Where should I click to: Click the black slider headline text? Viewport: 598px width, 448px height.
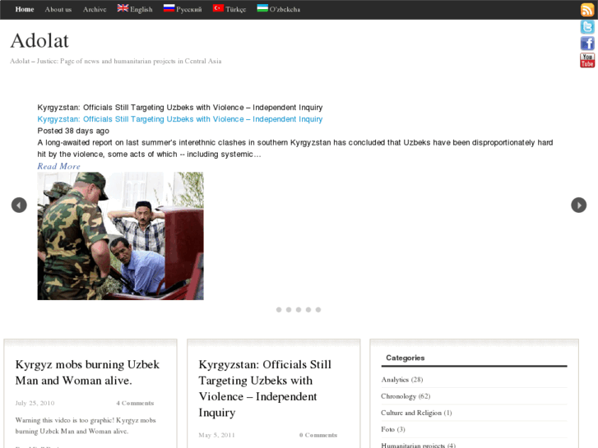[180, 108]
